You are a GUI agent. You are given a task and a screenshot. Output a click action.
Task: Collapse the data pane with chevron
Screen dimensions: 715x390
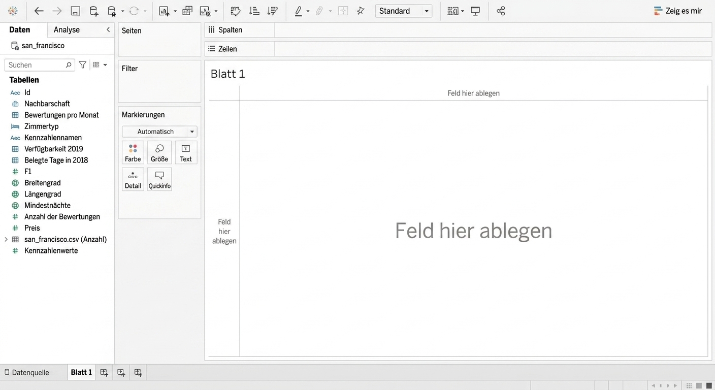click(108, 29)
